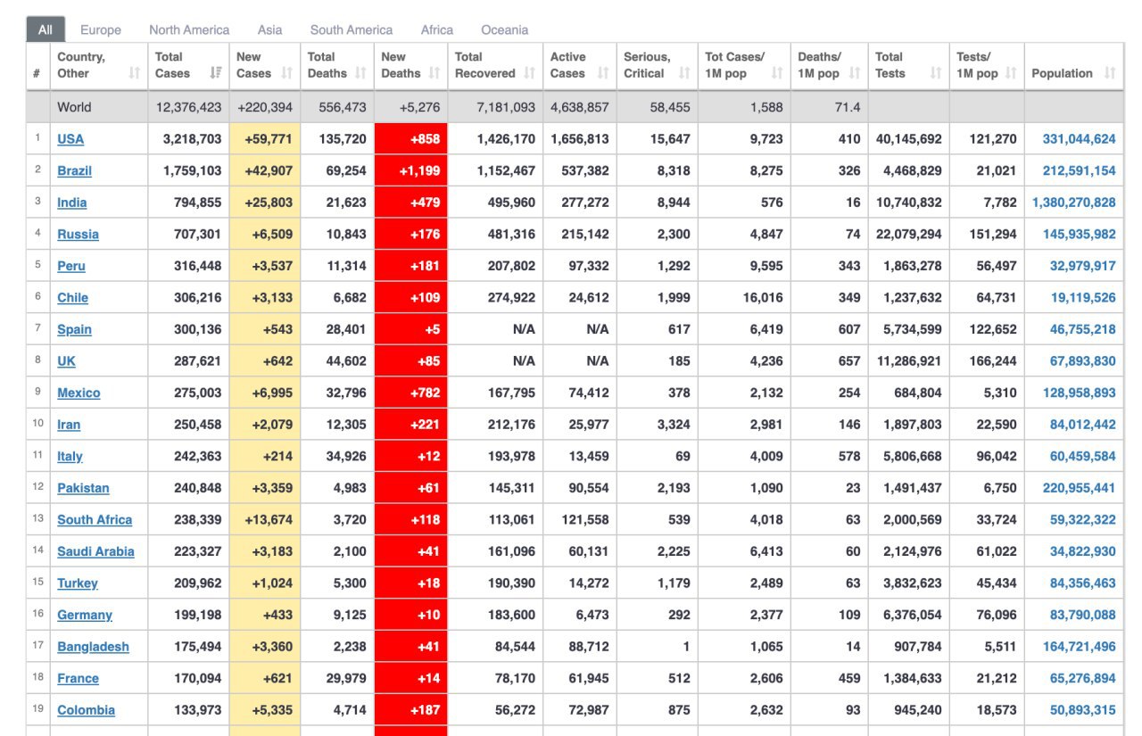Open the UK country link

pyautogui.click(x=67, y=361)
